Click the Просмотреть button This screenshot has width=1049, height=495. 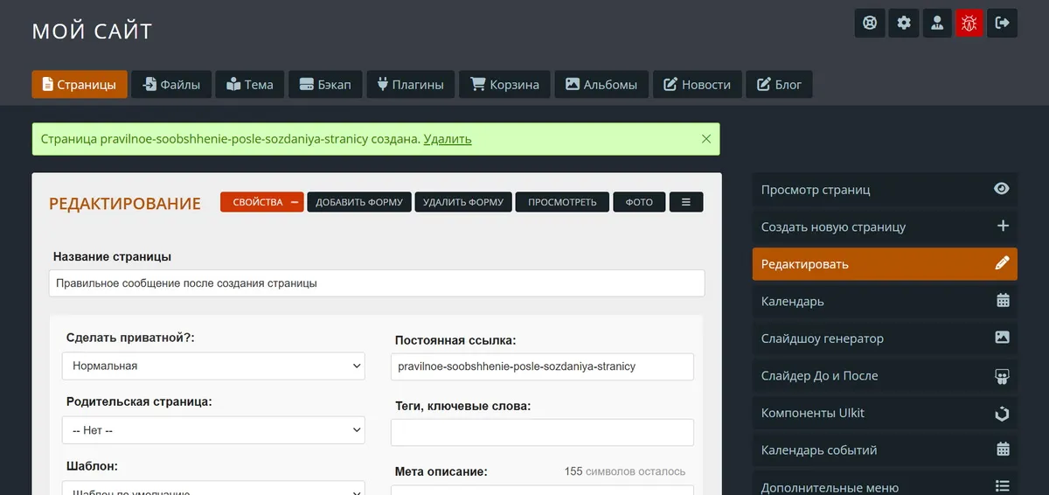point(563,202)
